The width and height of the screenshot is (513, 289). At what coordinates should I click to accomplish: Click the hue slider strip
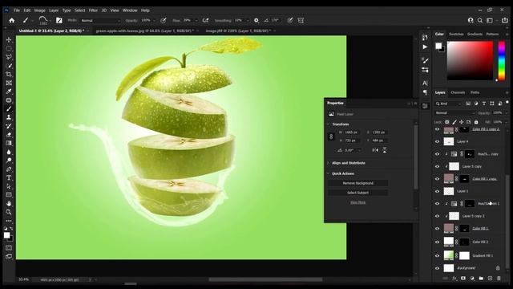[x=501, y=61]
